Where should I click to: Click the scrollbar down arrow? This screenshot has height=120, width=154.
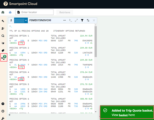(96, 112)
